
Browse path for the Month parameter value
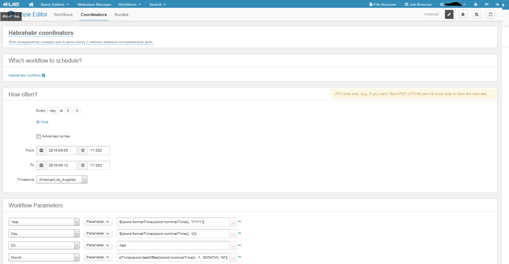click(233, 257)
